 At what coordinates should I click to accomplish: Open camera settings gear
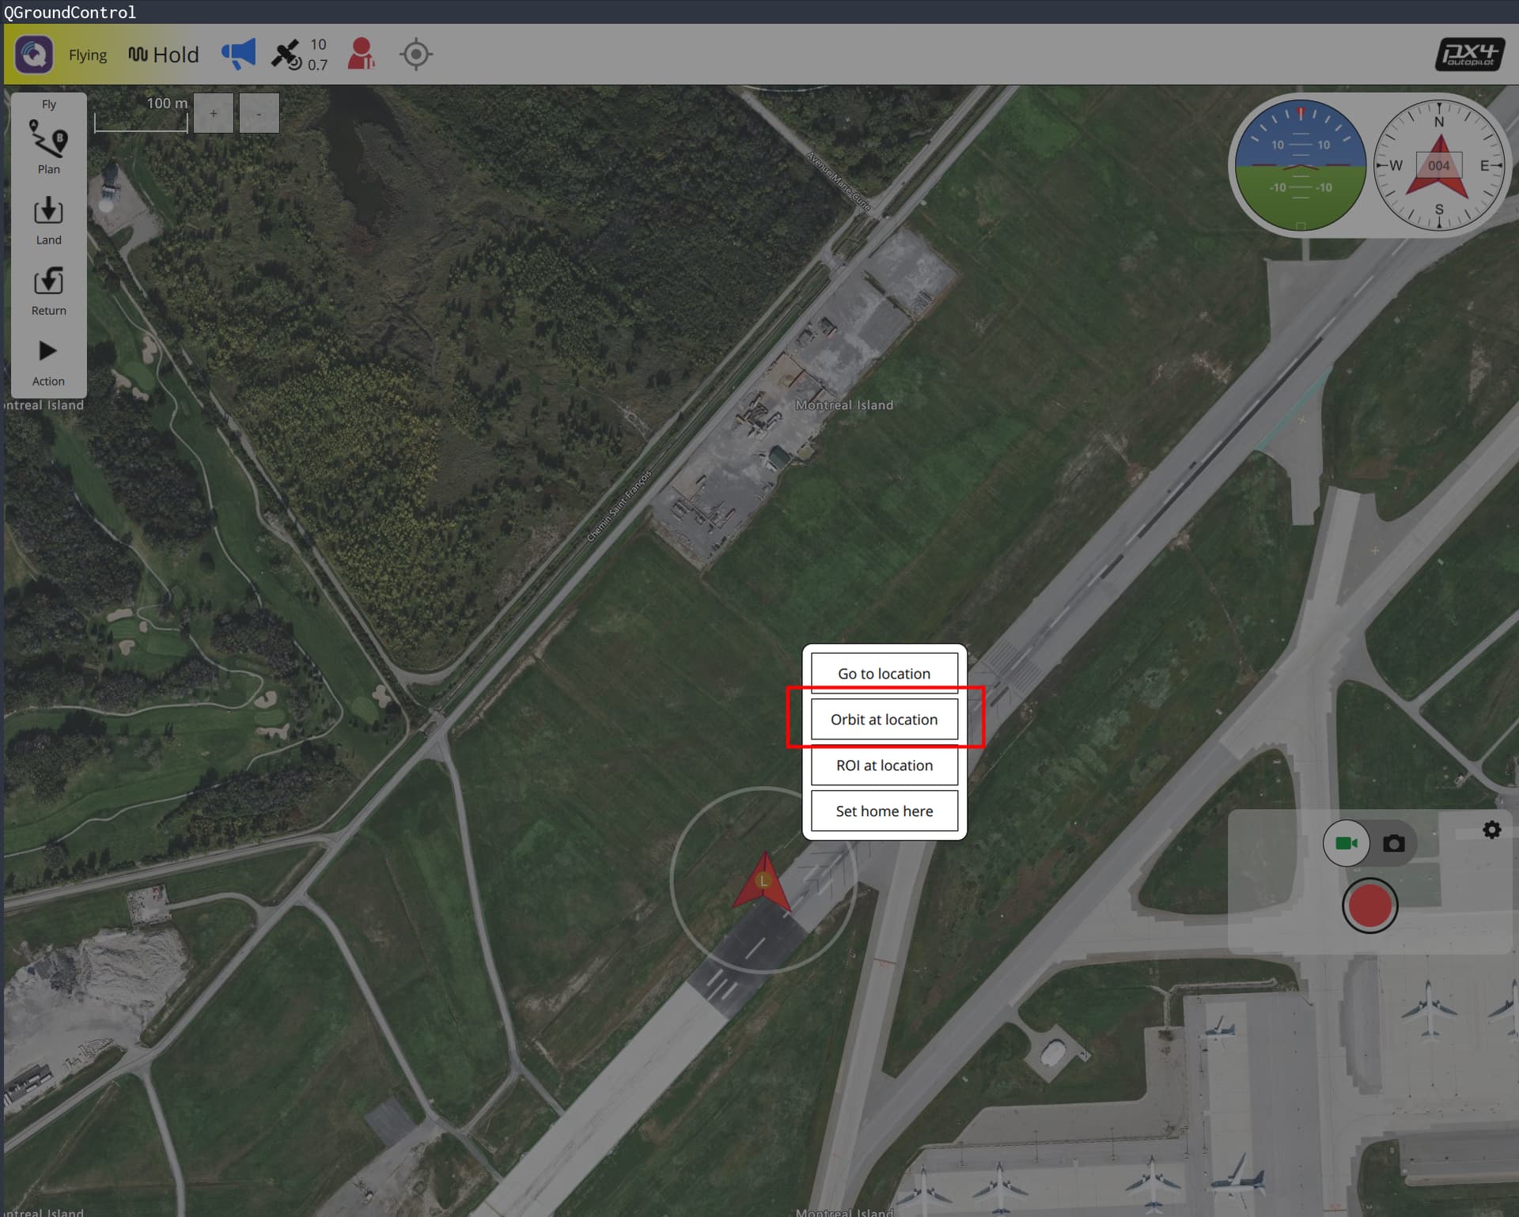point(1491,830)
